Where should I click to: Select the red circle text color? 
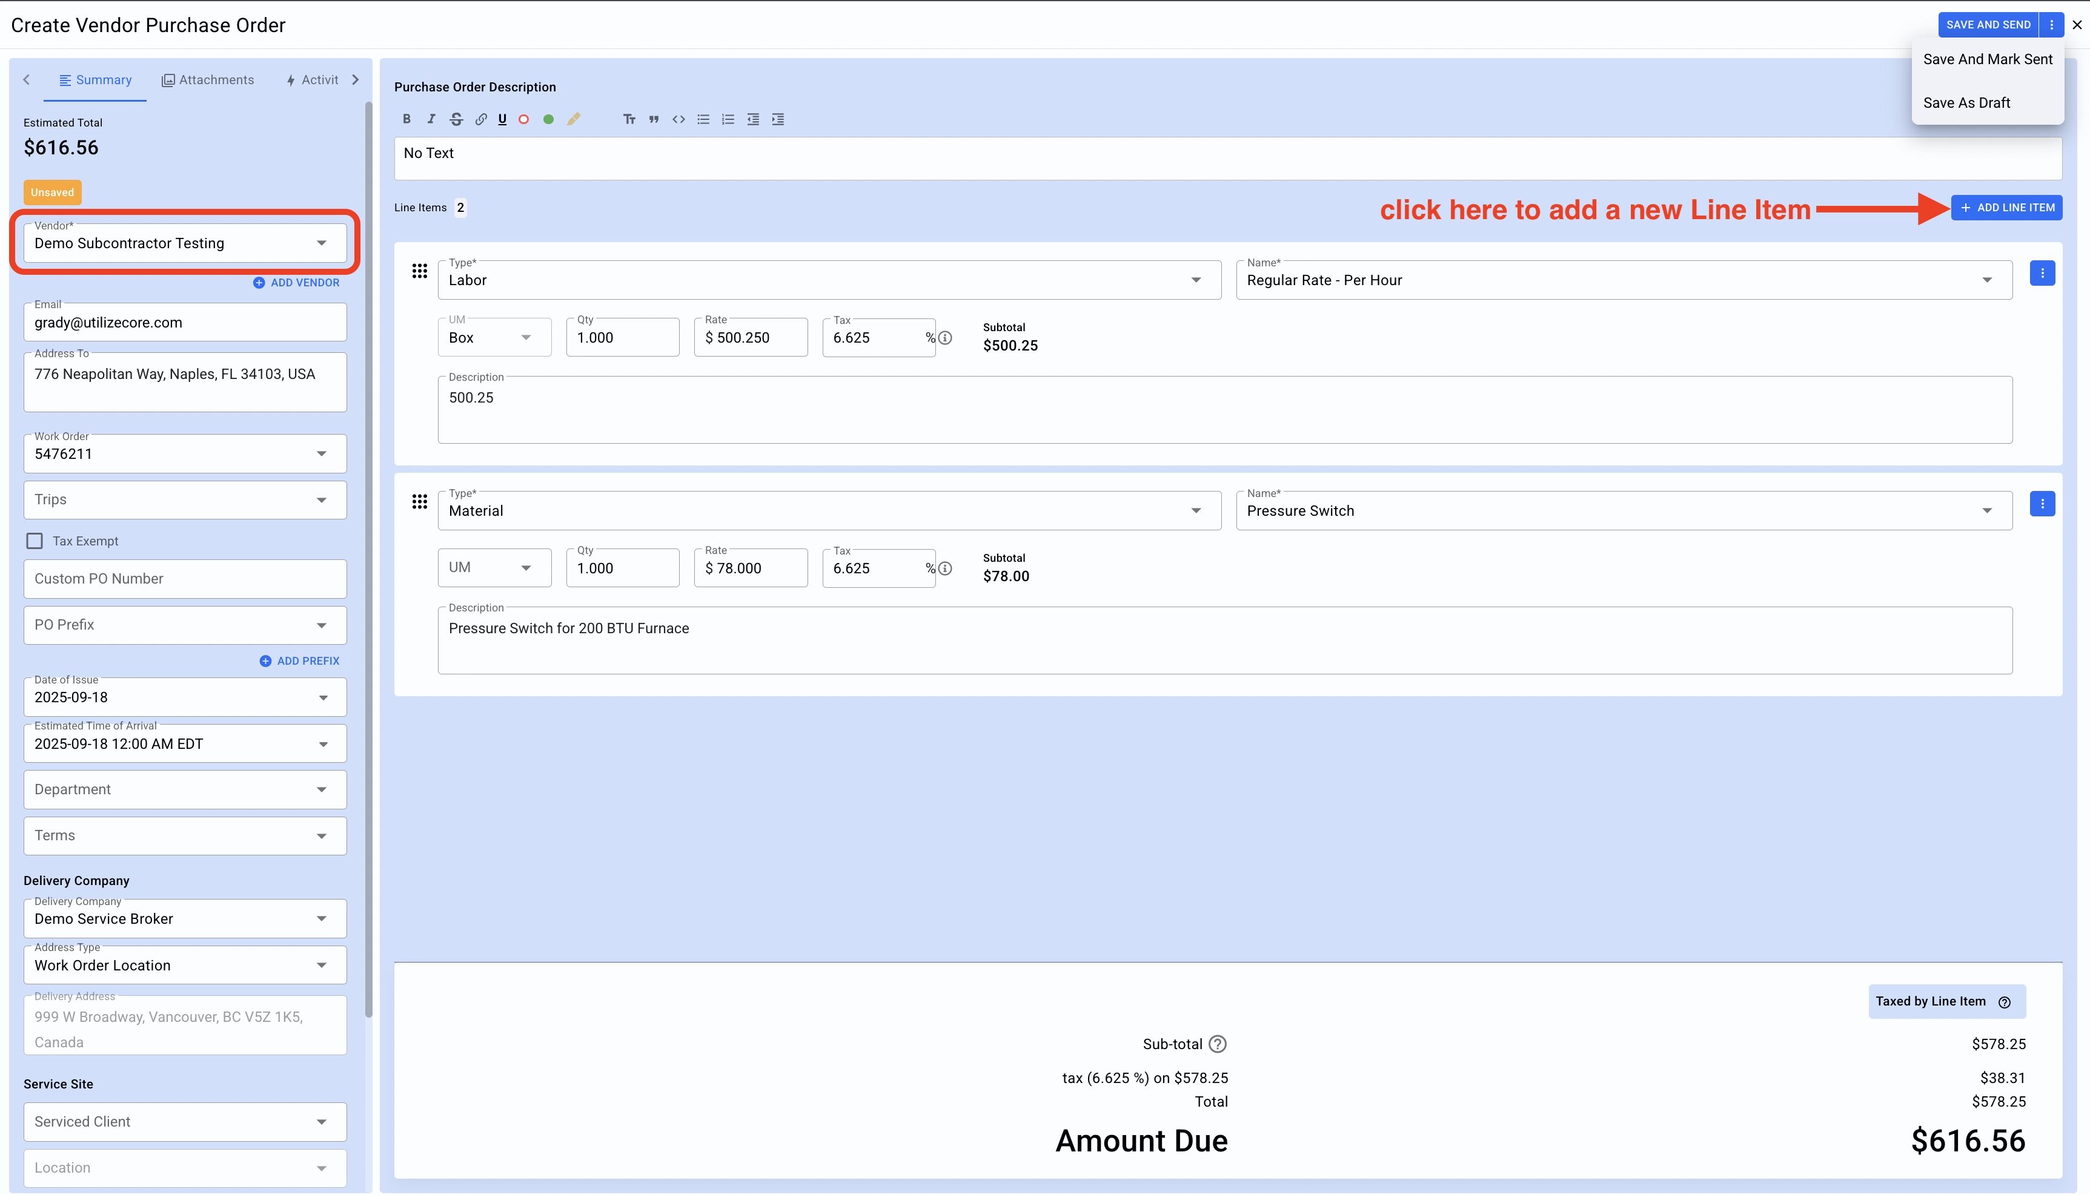point(523,119)
